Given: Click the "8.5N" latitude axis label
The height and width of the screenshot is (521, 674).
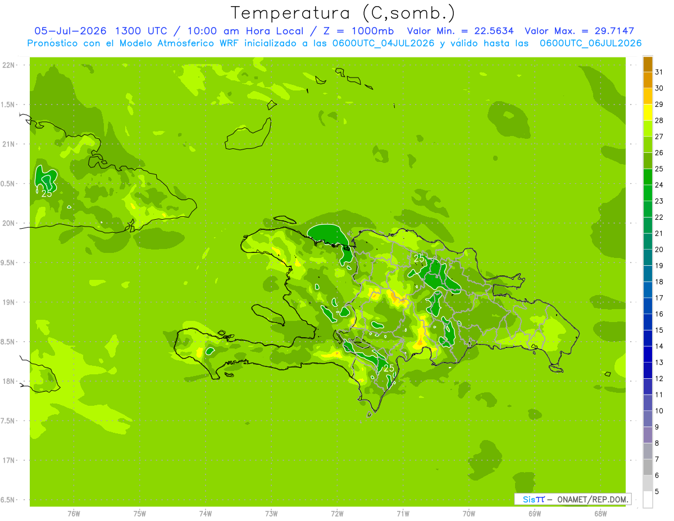Looking at the screenshot, I should [x=8, y=342].
